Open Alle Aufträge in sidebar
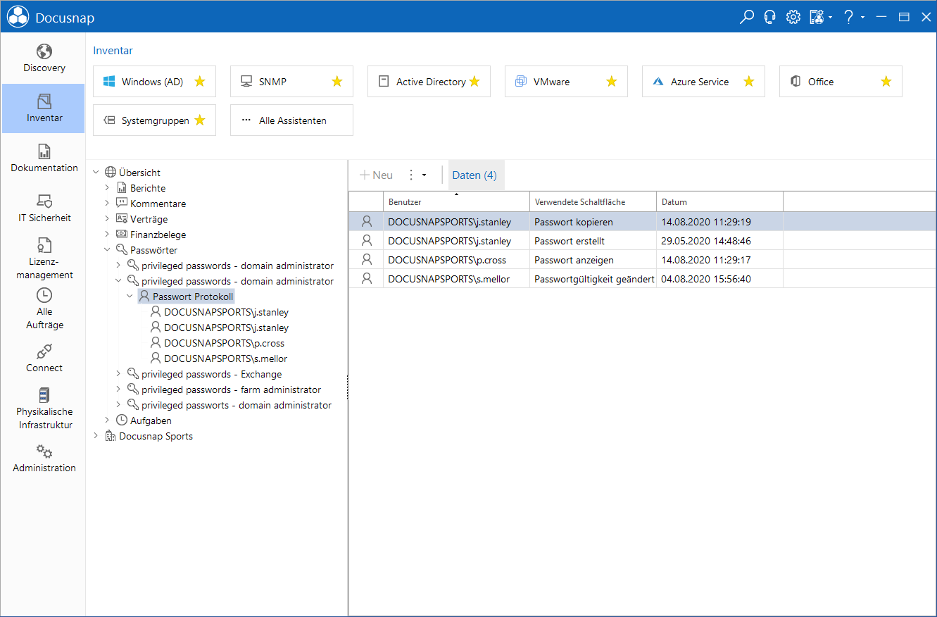The height and width of the screenshot is (617, 937). coord(44,309)
